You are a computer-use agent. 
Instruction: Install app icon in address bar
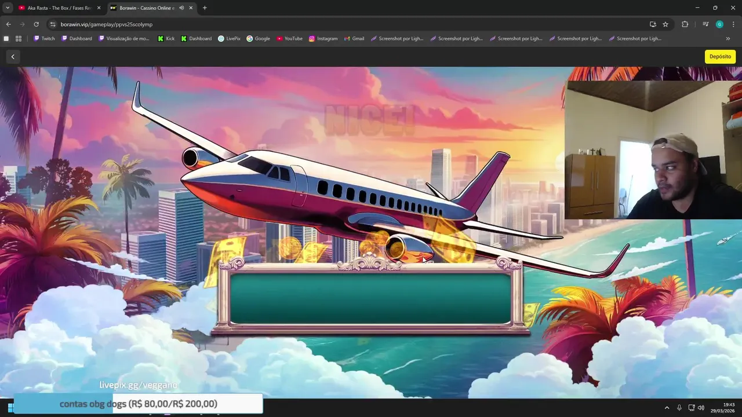[653, 24]
